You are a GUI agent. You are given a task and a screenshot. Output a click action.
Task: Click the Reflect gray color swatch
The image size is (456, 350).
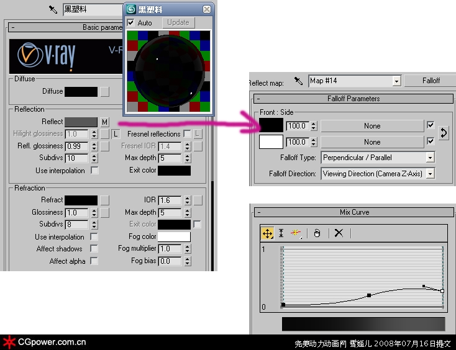click(x=81, y=122)
